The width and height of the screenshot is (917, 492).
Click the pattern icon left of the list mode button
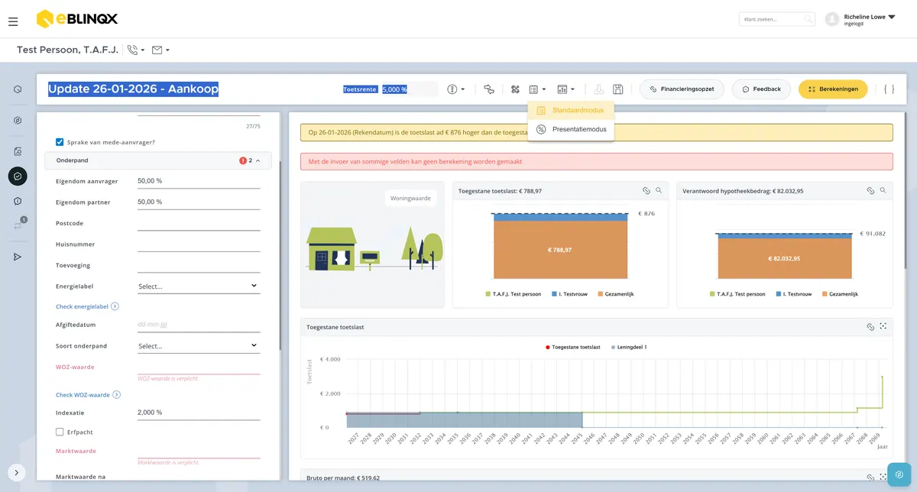[516, 89]
